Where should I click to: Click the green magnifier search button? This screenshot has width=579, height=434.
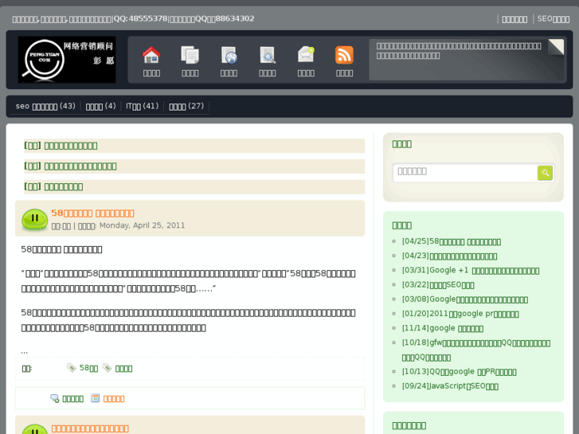point(545,173)
